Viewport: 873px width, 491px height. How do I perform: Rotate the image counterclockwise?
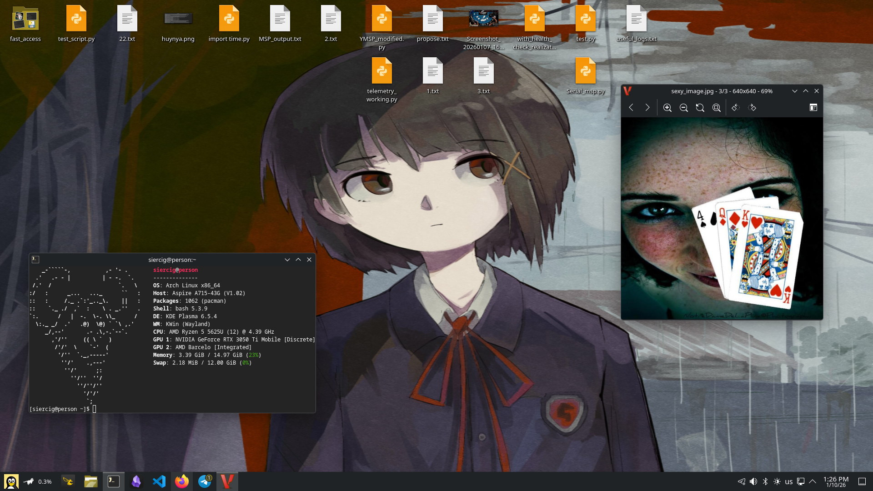(735, 108)
